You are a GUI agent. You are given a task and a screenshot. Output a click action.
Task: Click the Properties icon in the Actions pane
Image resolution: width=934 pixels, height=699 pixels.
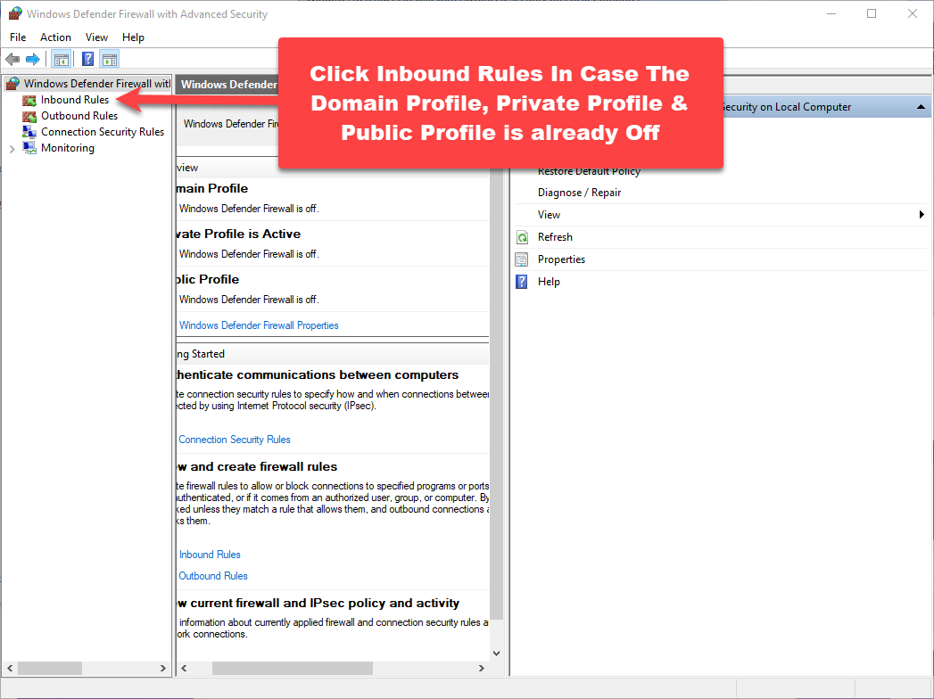click(523, 259)
